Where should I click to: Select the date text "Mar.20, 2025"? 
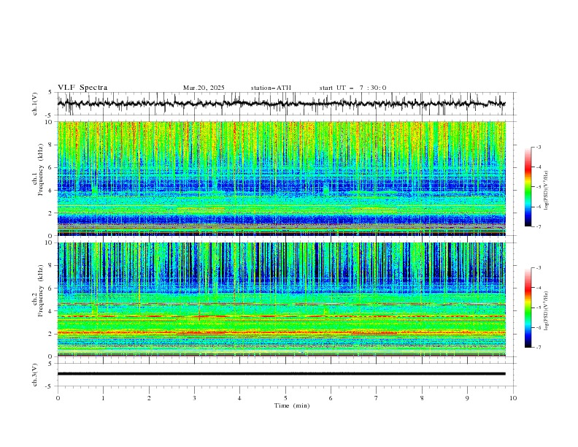pos(204,88)
